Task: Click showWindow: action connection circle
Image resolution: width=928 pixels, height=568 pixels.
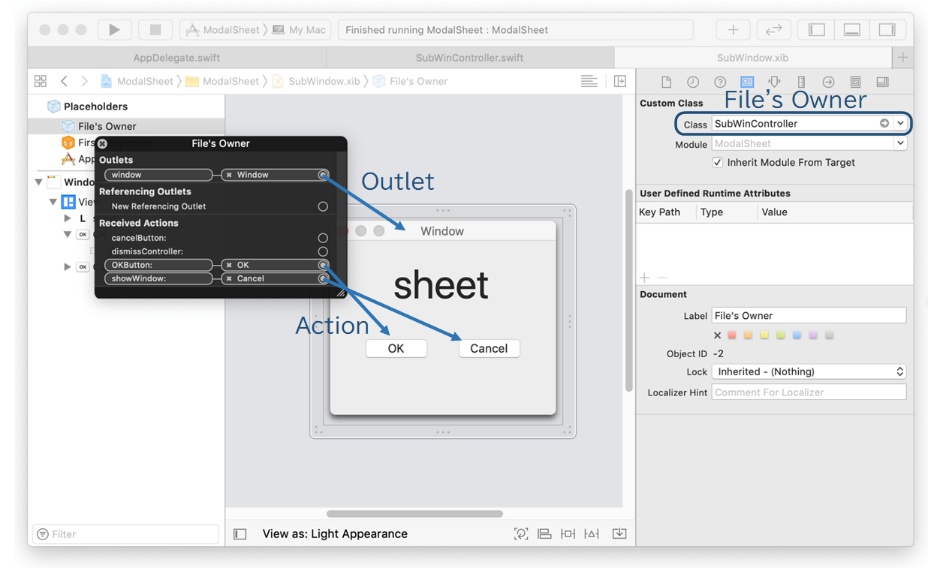Action: pos(323,278)
